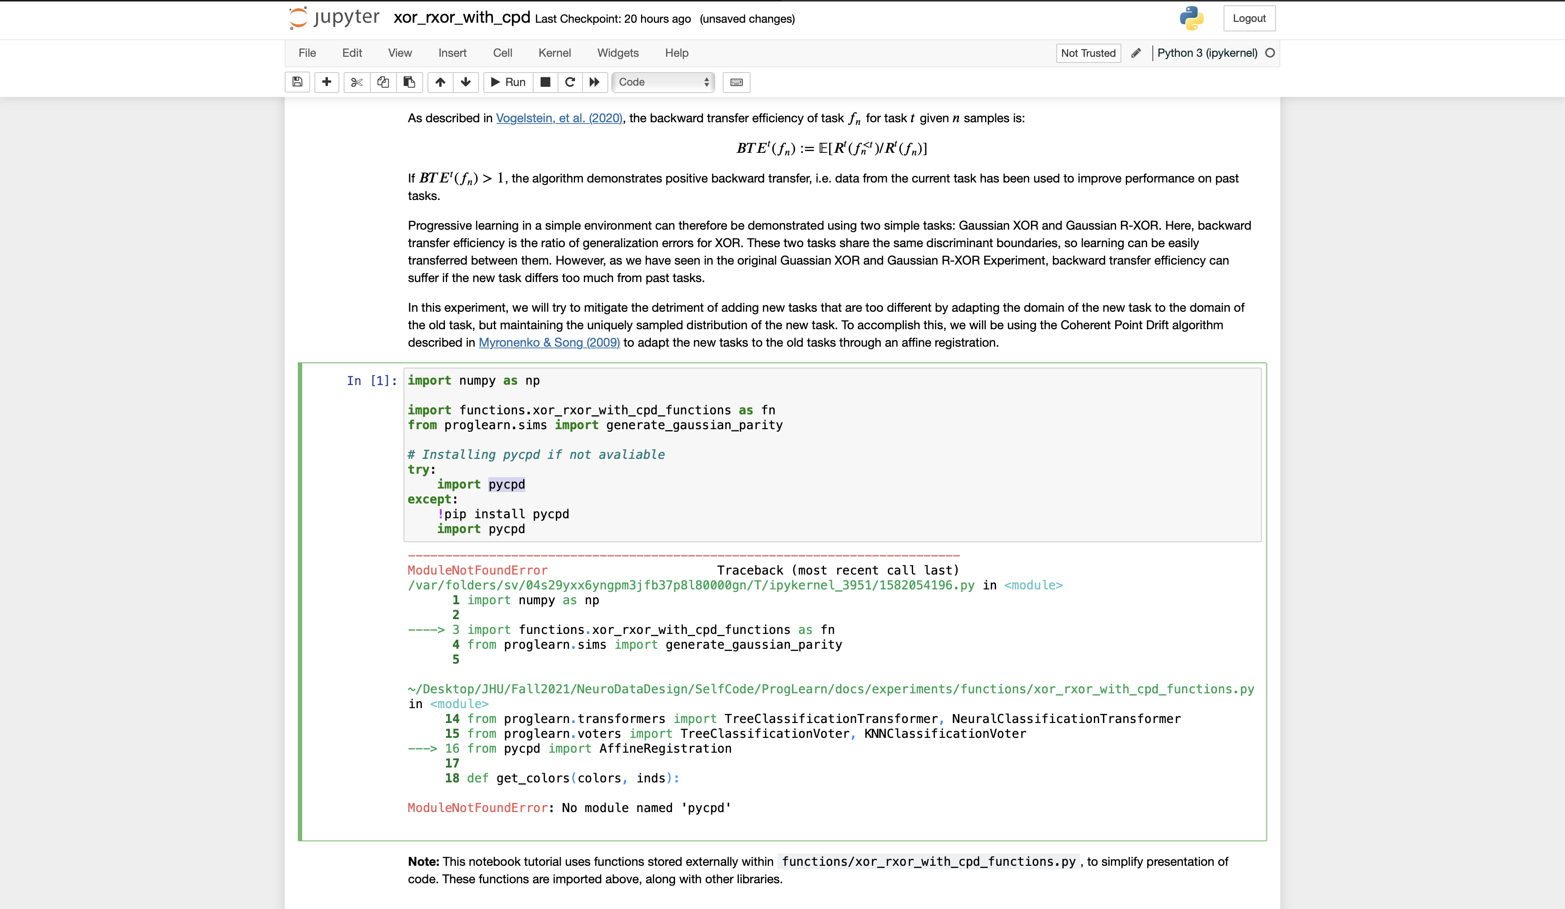This screenshot has height=909, width=1565.
Task: Click the notebook title xor_rxor_with_cpd to rename
Action: (x=461, y=18)
